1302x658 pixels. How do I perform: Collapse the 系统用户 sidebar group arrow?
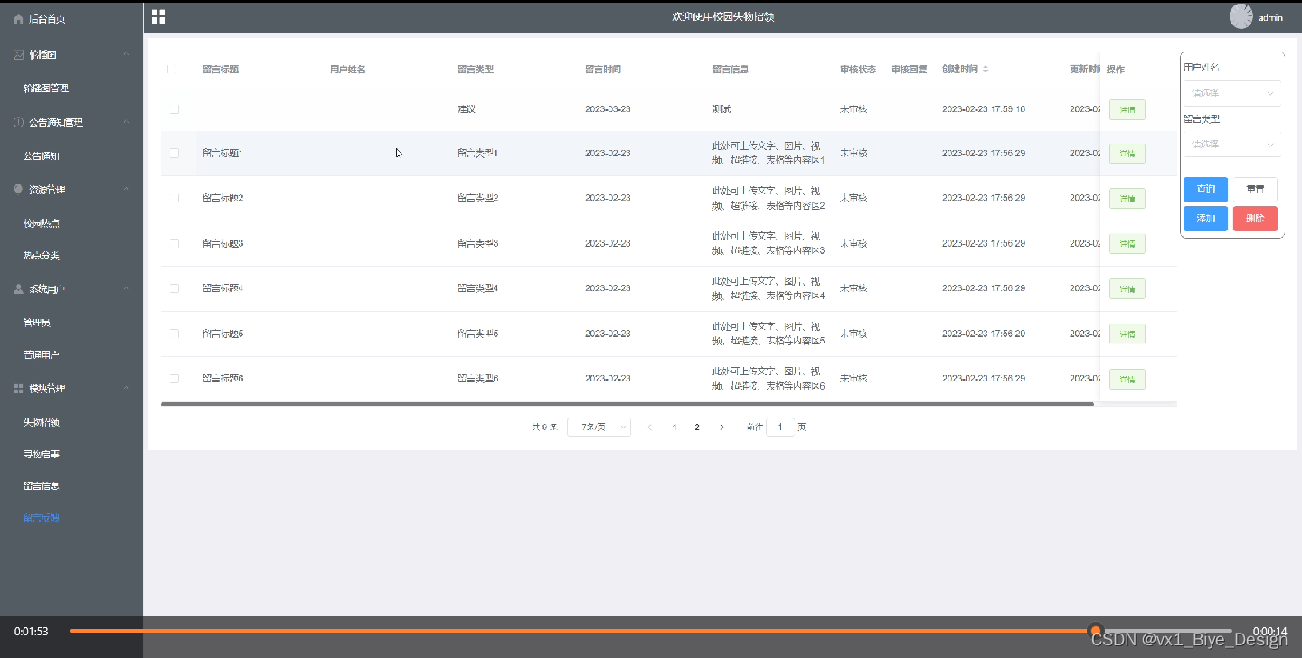[x=127, y=289]
